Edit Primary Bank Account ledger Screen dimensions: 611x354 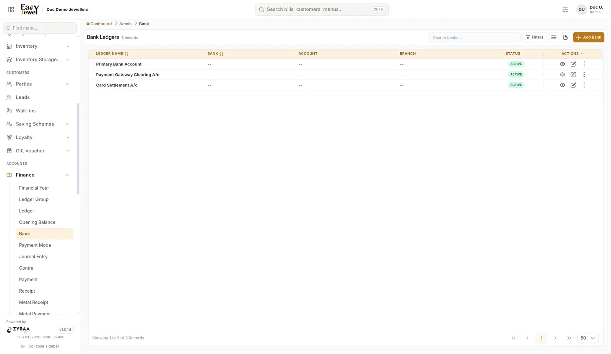pyautogui.click(x=573, y=64)
